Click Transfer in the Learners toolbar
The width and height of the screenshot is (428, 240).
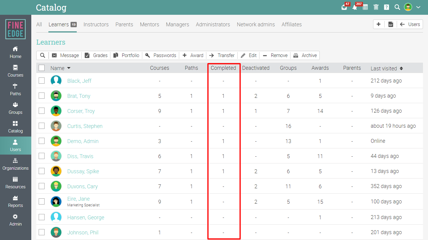pyautogui.click(x=222, y=55)
